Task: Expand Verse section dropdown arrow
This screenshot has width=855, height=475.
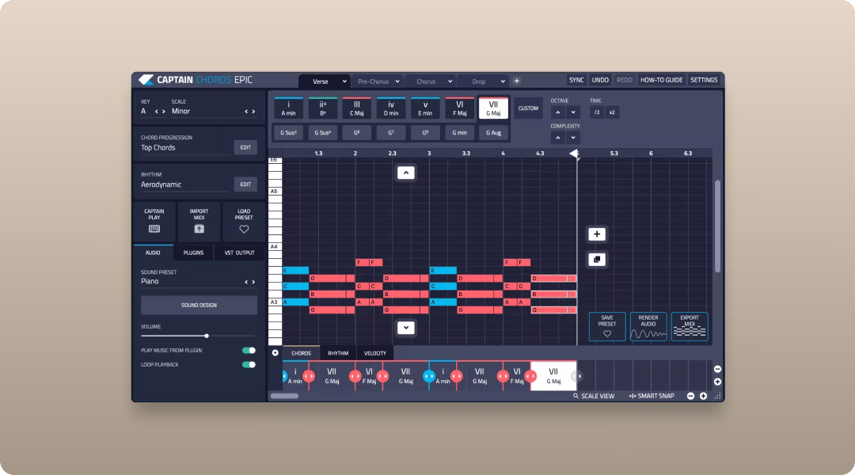Action: click(344, 82)
